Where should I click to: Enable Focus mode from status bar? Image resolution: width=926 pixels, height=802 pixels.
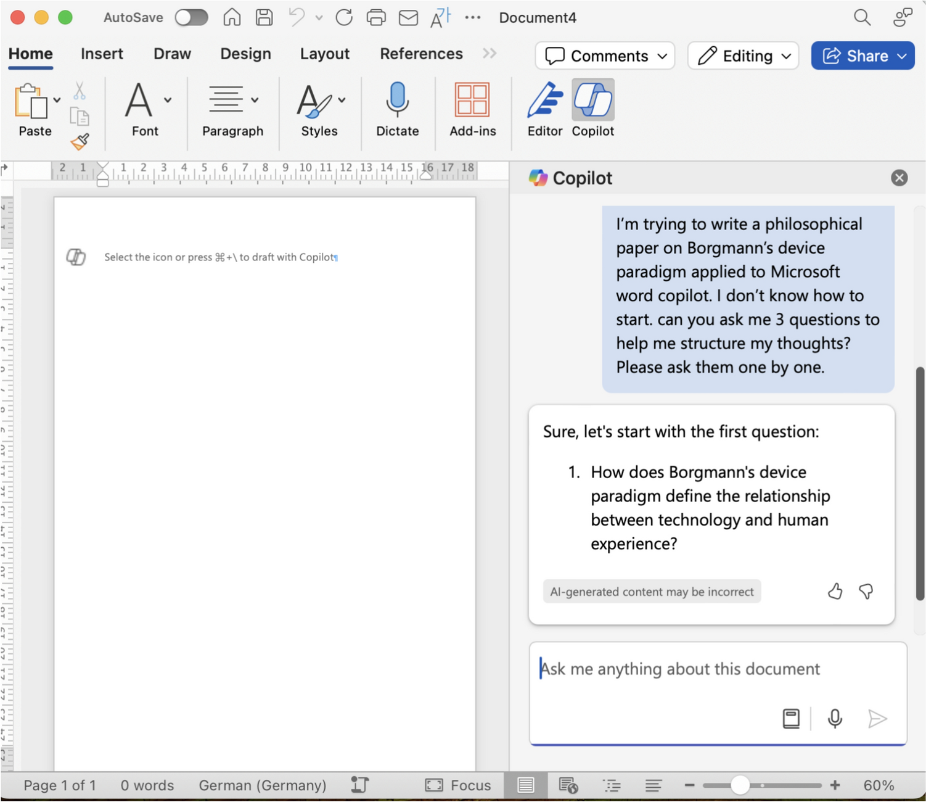click(x=458, y=785)
